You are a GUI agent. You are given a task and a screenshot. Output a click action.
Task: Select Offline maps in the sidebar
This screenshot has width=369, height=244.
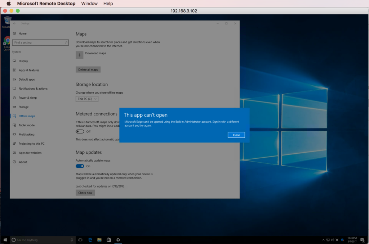click(27, 116)
